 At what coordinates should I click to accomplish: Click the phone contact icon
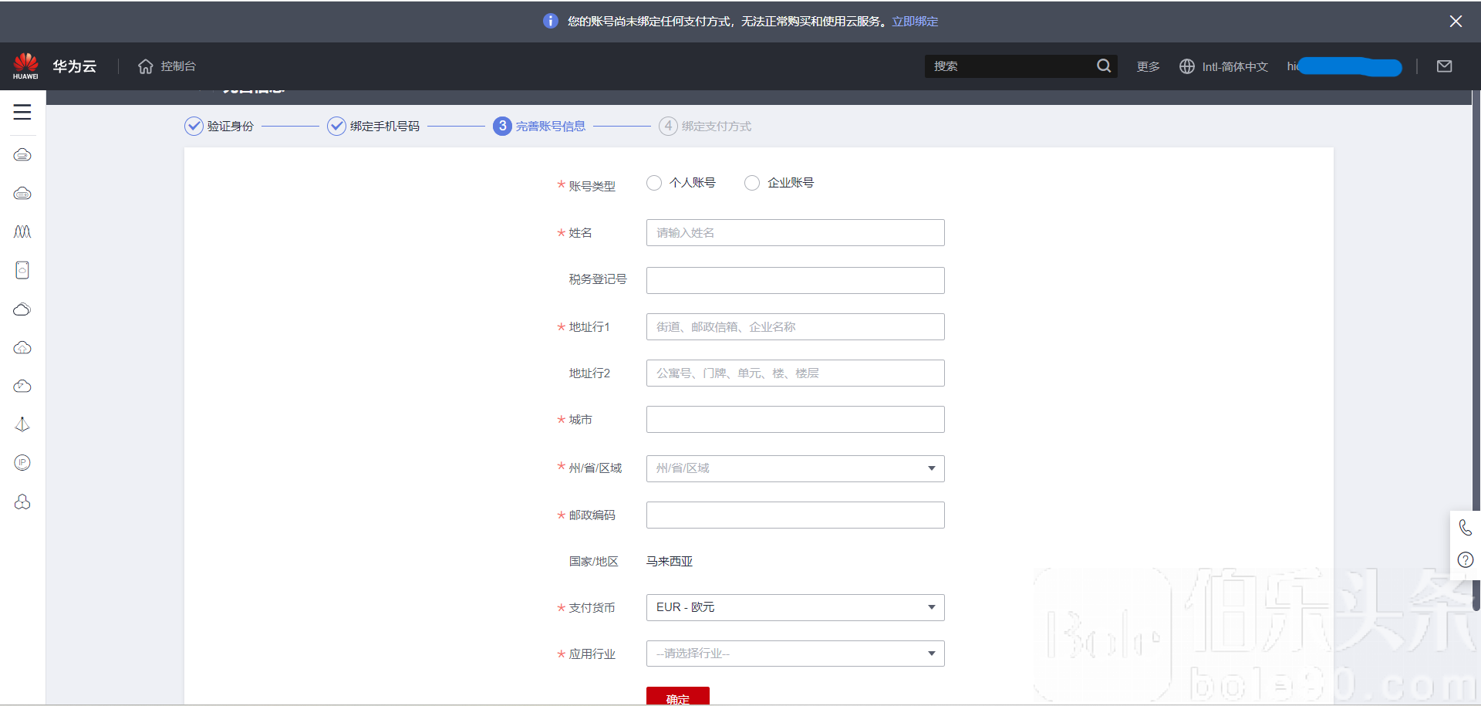pyautogui.click(x=1465, y=528)
